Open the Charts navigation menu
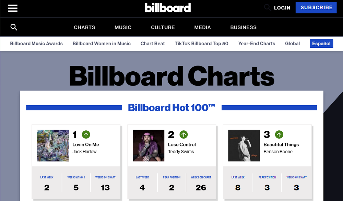The height and width of the screenshot is (201, 343). coord(84,27)
